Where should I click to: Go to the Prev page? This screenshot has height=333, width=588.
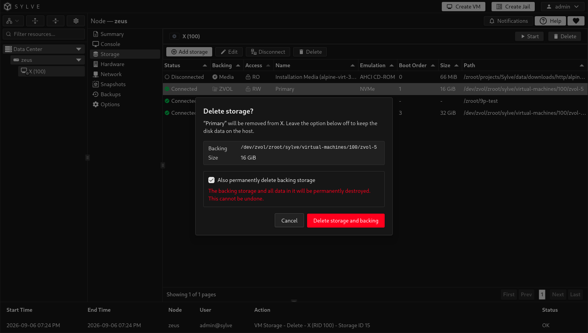526,294
